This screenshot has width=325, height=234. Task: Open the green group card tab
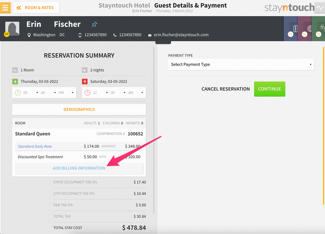pyautogui.click(x=318, y=29)
